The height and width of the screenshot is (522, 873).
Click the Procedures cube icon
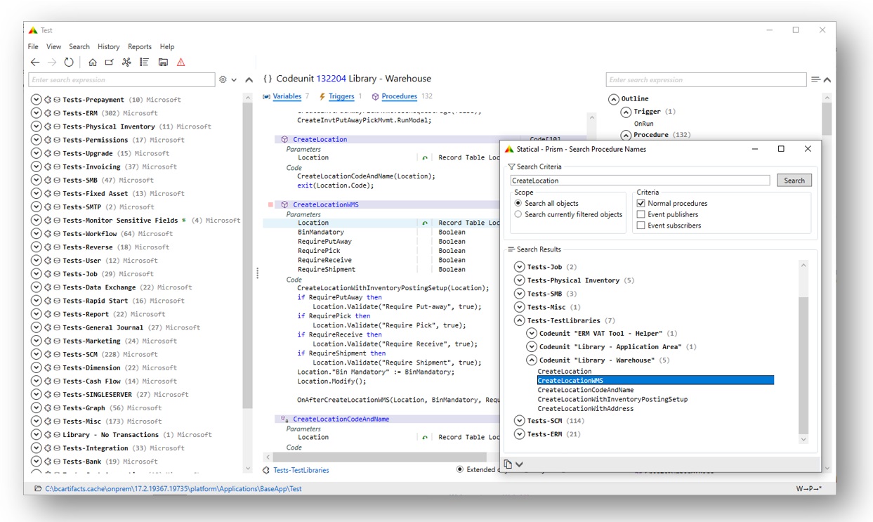376,96
